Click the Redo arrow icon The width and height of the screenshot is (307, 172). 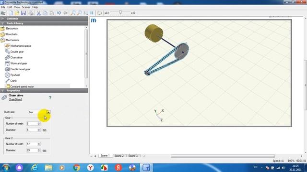(65, 13)
